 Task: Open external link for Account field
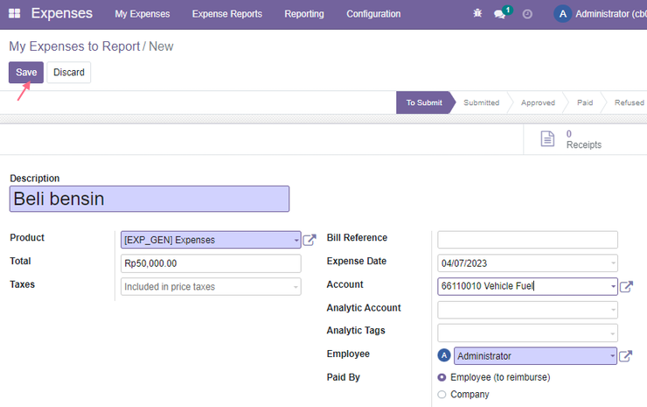(x=626, y=286)
